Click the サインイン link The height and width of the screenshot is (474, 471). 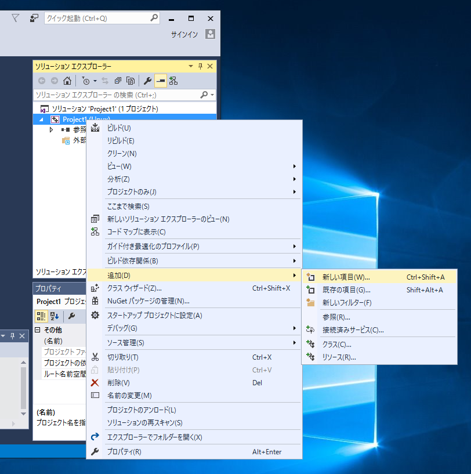click(x=184, y=34)
